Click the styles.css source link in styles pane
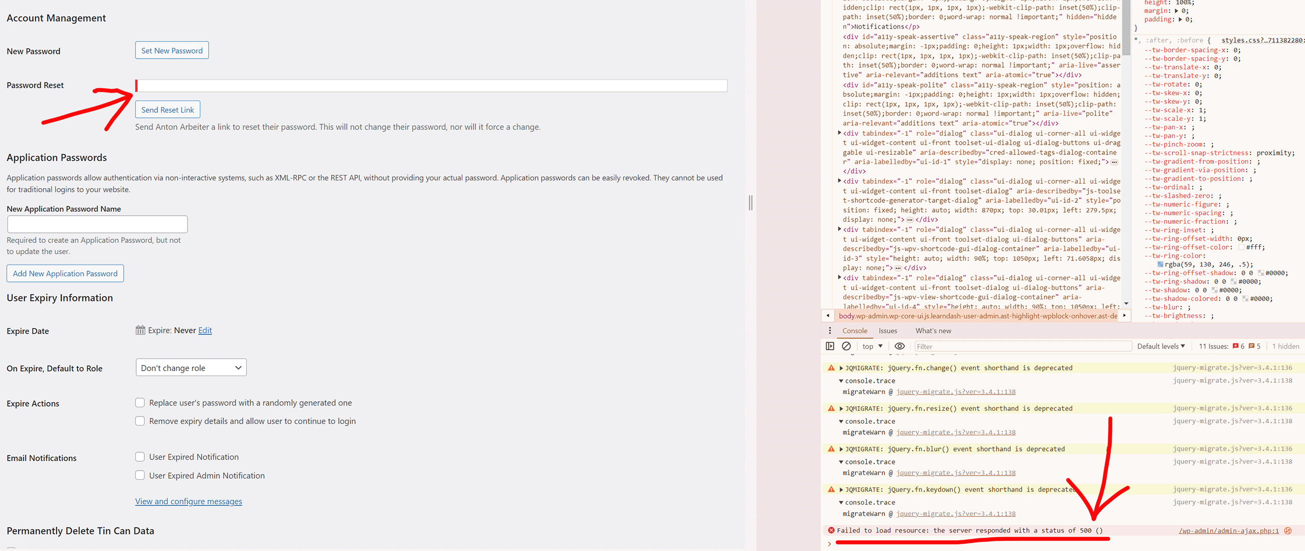The image size is (1305, 551). tap(1262, 40)
